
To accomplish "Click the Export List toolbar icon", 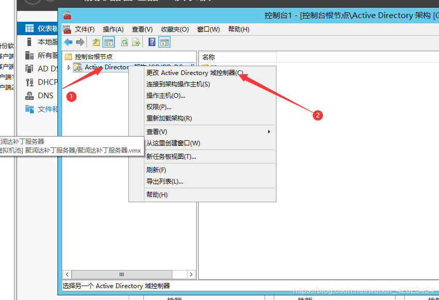I will [x=136, y=42].
